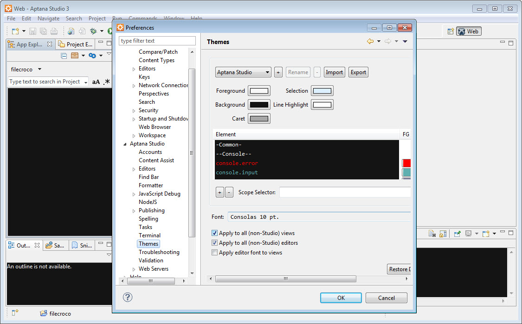The height and width of the screenshot is (324, 522).
Task: Open the Navigate menu
Action: tap(49, 18)
